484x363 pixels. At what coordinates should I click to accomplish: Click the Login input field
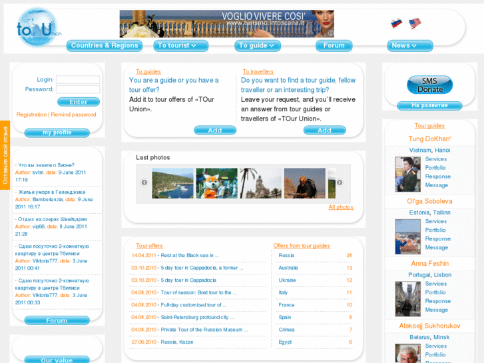78,80
